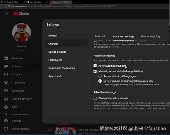The height and width of the screenshot is (135, 170).
Task: Select Review dubs in experimental languages only
Action: (100, 81)
